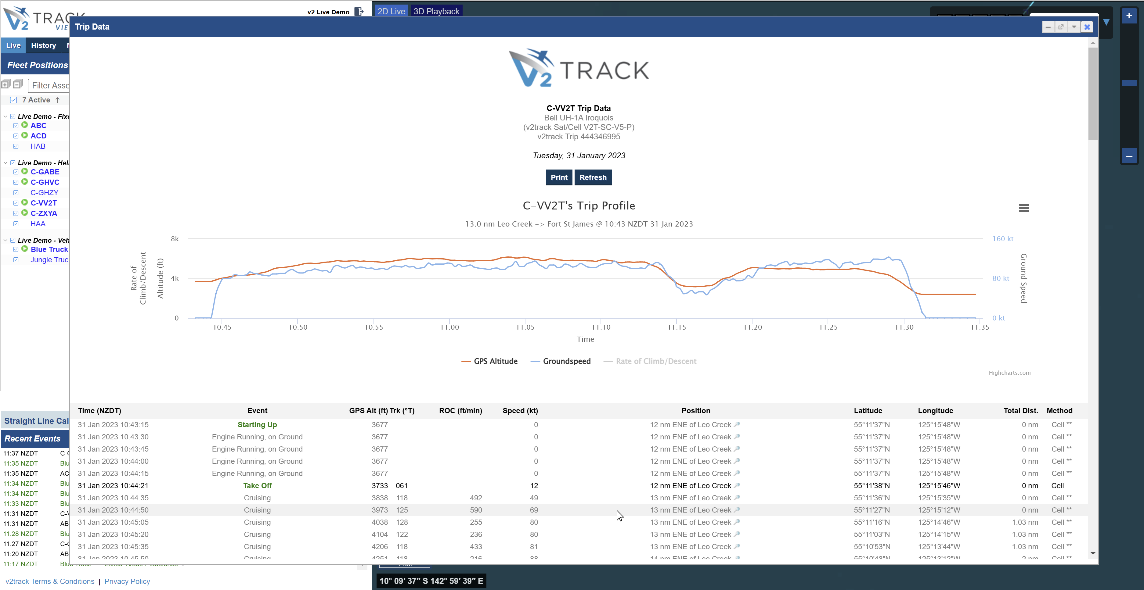
Task: Uncheck the 7 Active checkbox
Action: [13, 100]
